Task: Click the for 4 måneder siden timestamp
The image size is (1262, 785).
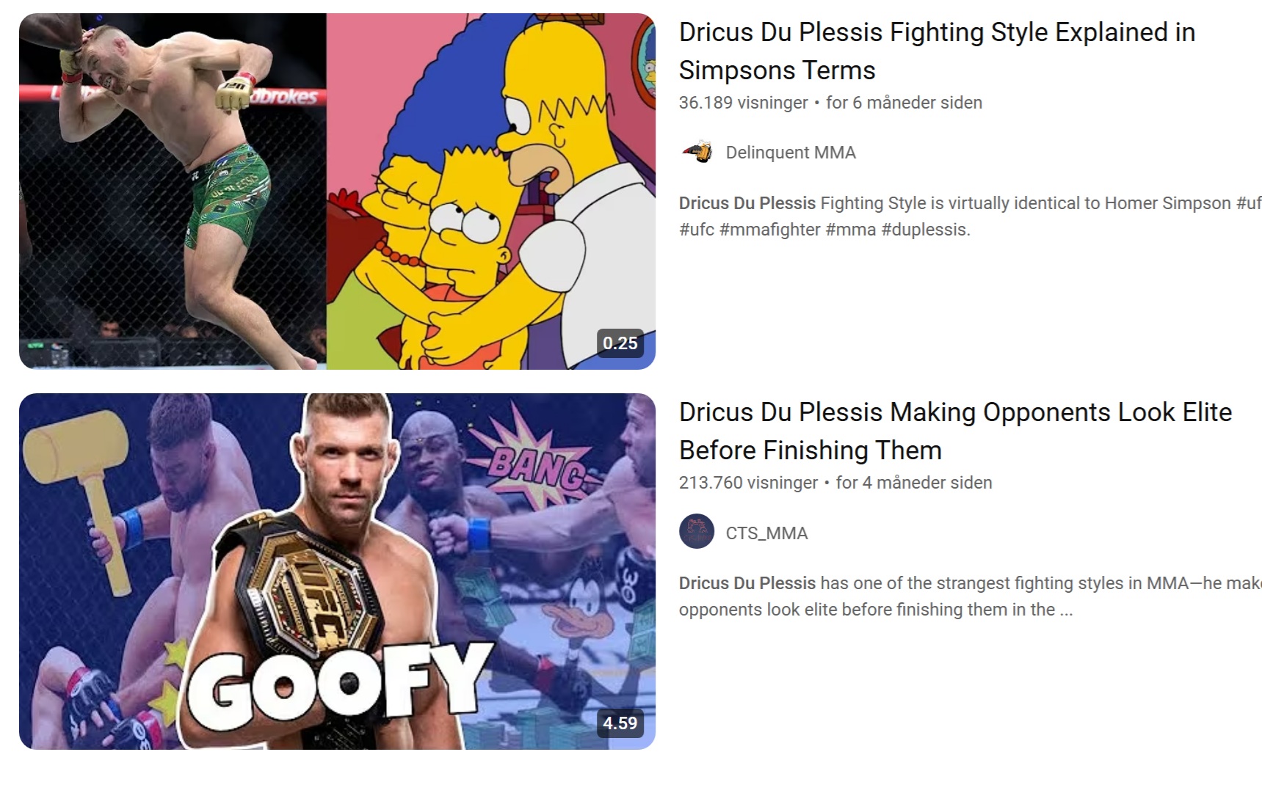Action: pos(914,483)
